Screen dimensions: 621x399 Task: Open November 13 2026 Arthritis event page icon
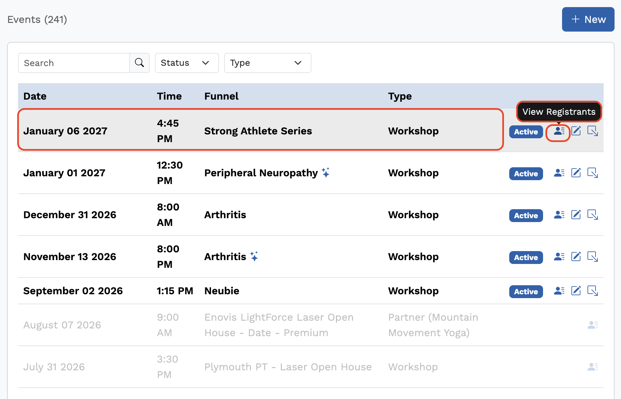[593, 257]
